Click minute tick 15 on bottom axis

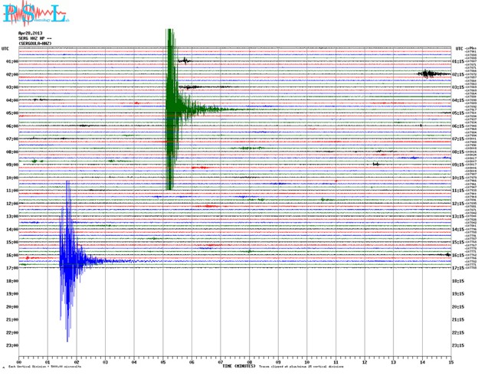[x=450, y=361]
